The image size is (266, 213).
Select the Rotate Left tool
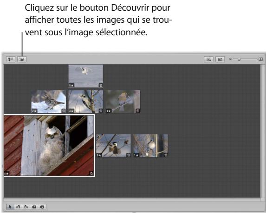[18, 207]
